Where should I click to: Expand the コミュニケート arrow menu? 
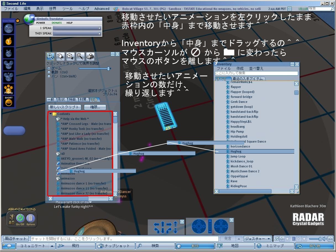(52, 246)
